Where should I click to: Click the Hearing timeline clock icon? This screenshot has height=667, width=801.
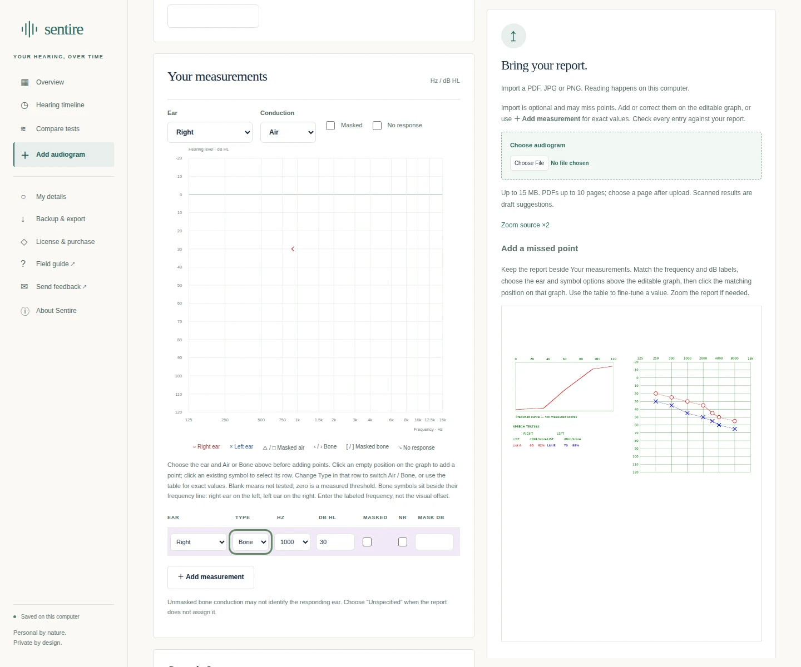click(24, 105)
